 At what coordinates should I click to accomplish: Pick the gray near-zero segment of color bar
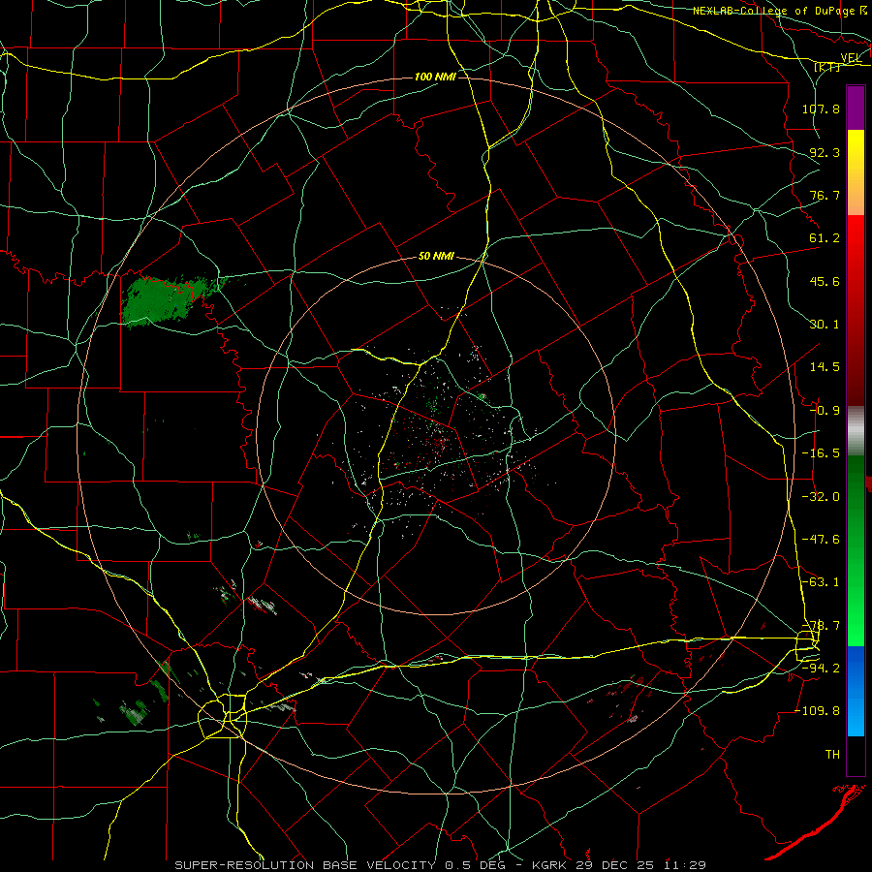856,431
